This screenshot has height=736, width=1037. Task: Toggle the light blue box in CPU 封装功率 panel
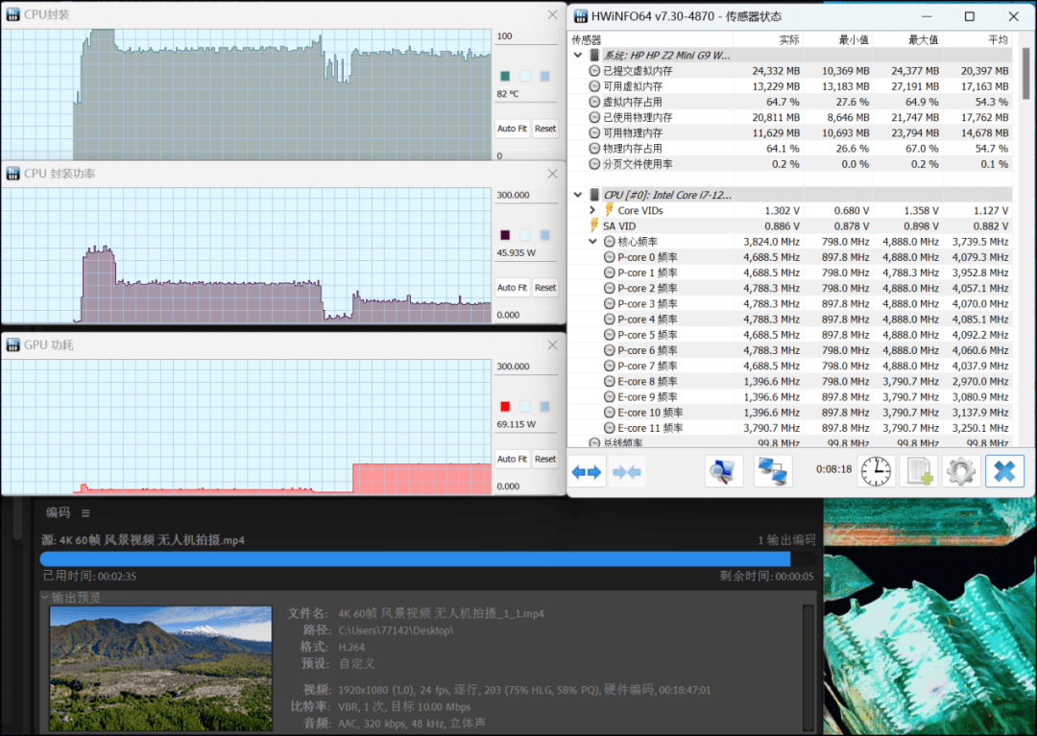[524, 234]
